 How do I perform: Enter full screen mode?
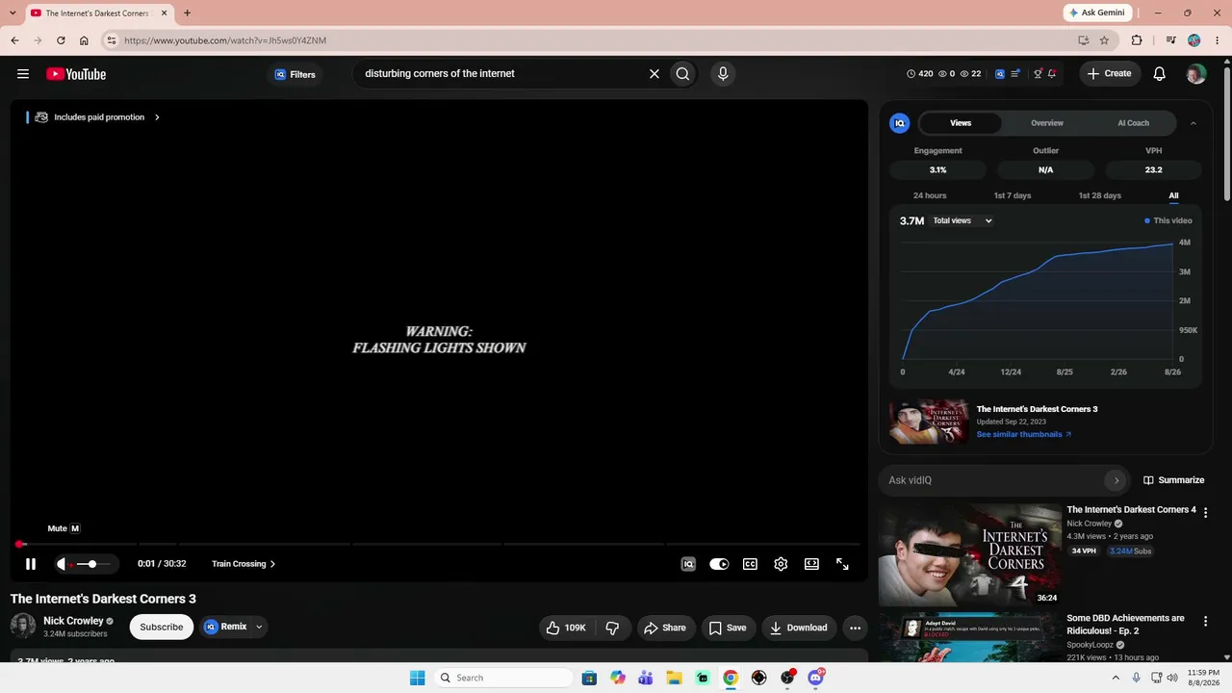point(842,564)
